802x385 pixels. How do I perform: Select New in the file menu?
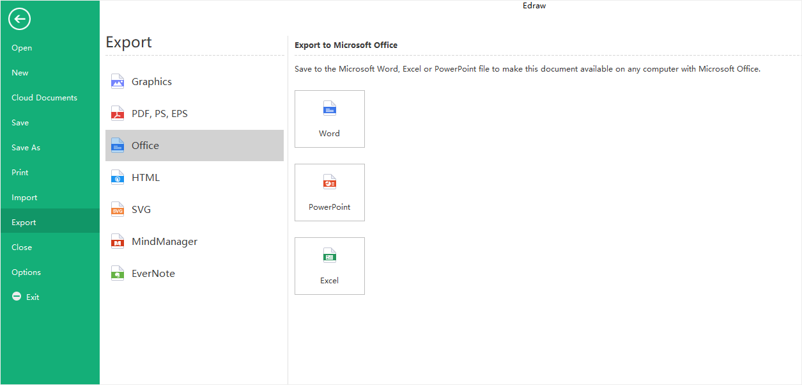pos(20,73)
